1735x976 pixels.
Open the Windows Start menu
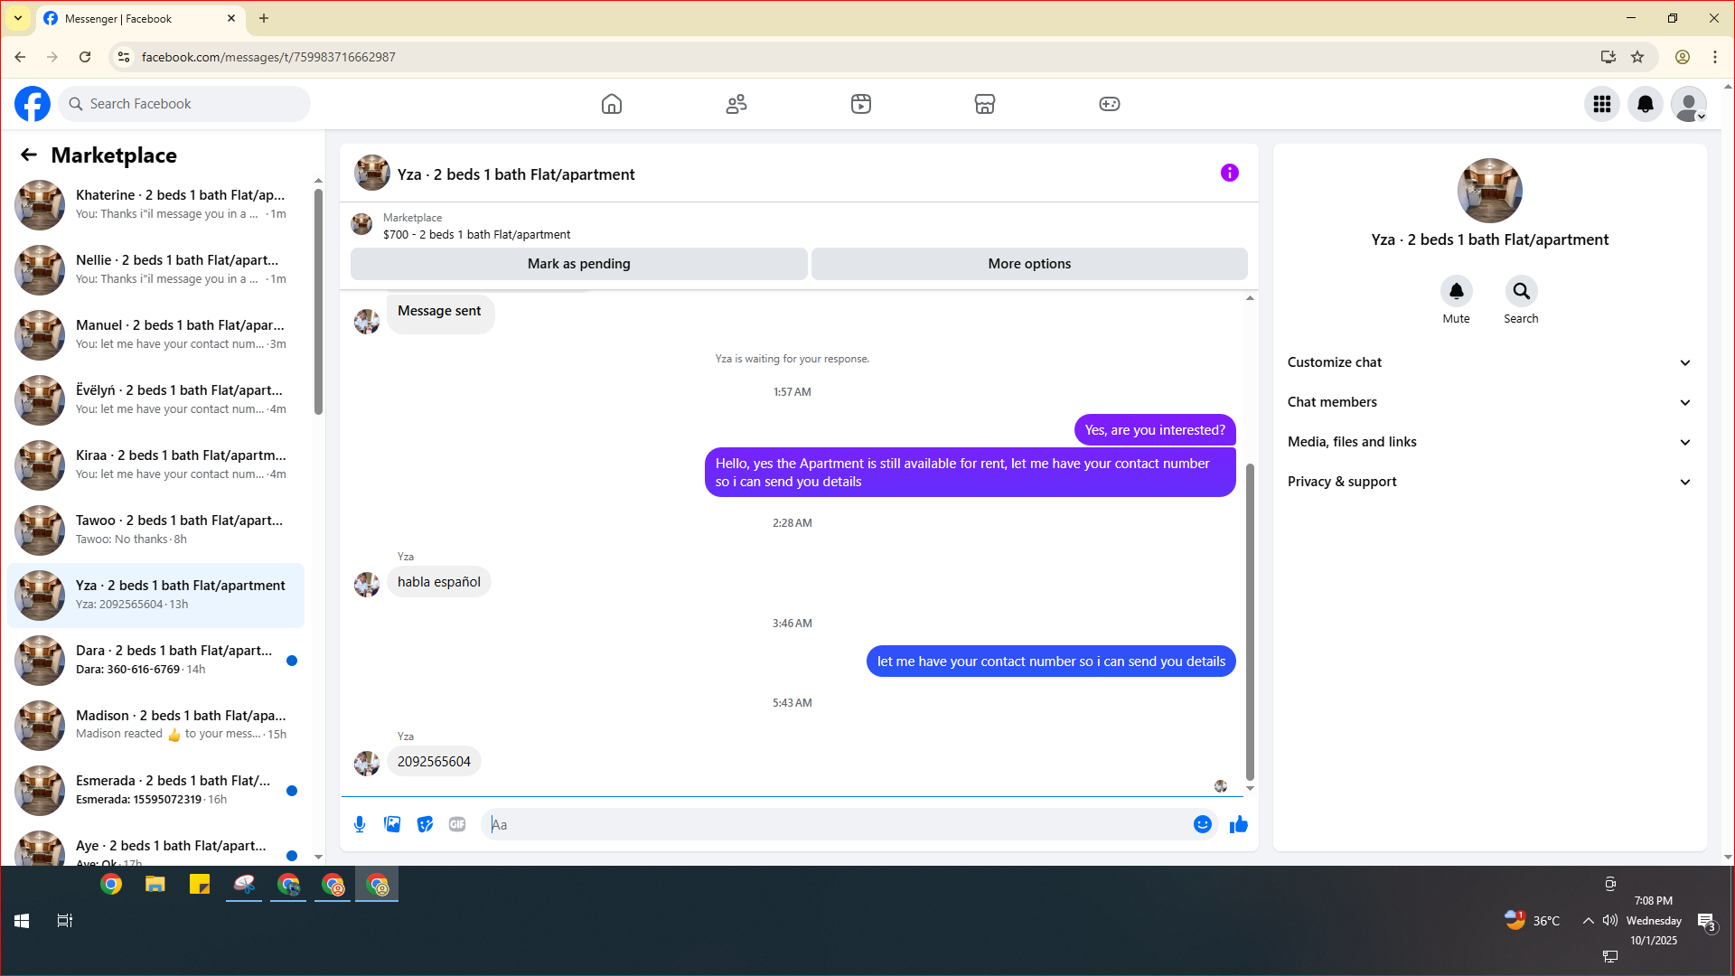[22, 921]
